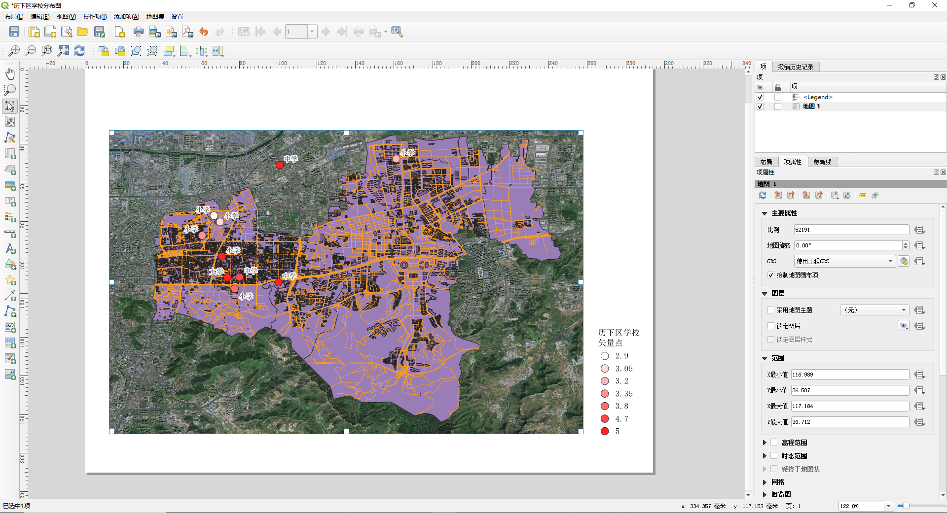Viewport: 947px width, 513px height.
Task: Collapse the 范围 section
Action: point(765,358)
